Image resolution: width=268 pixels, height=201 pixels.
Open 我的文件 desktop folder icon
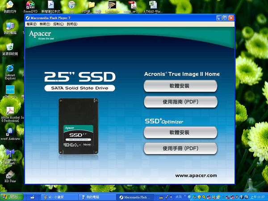(x=10, y=7)
